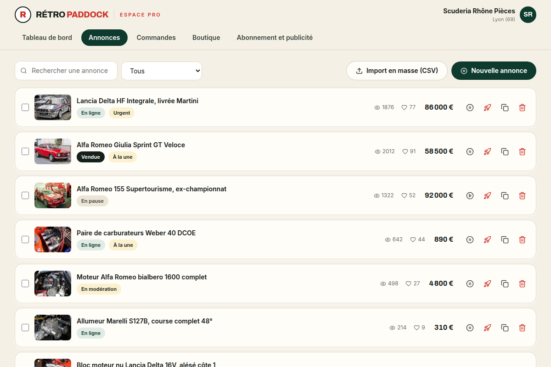Click the Alfa 155 Supertourisme thumbnail

click(x=53, y=195)
